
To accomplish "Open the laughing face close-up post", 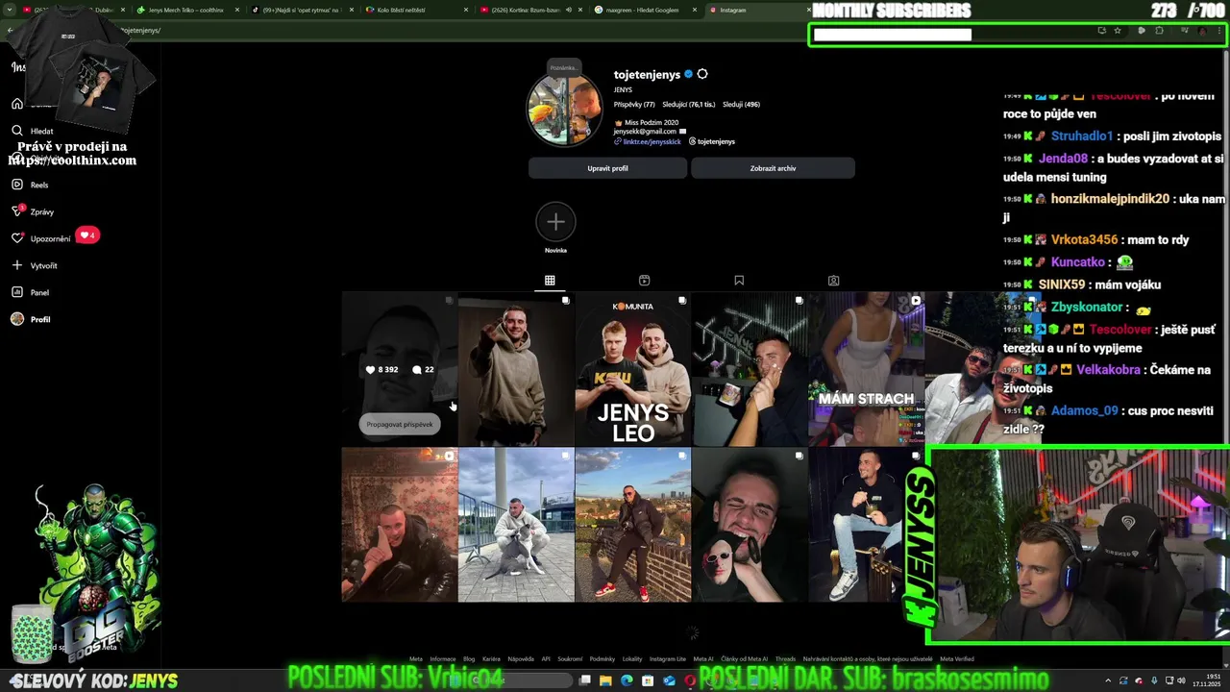I will click(x=750, y=525).
